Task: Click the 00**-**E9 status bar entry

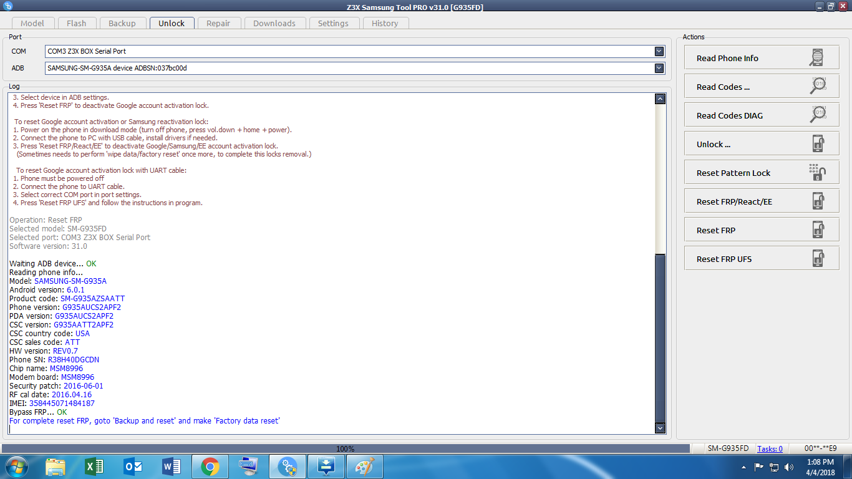Action: tap(820, 448)
